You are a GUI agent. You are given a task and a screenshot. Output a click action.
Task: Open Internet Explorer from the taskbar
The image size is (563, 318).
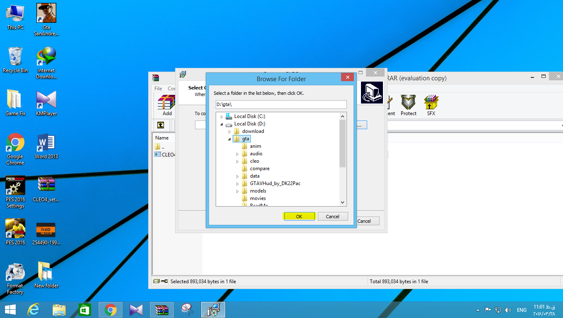[34, 309]
